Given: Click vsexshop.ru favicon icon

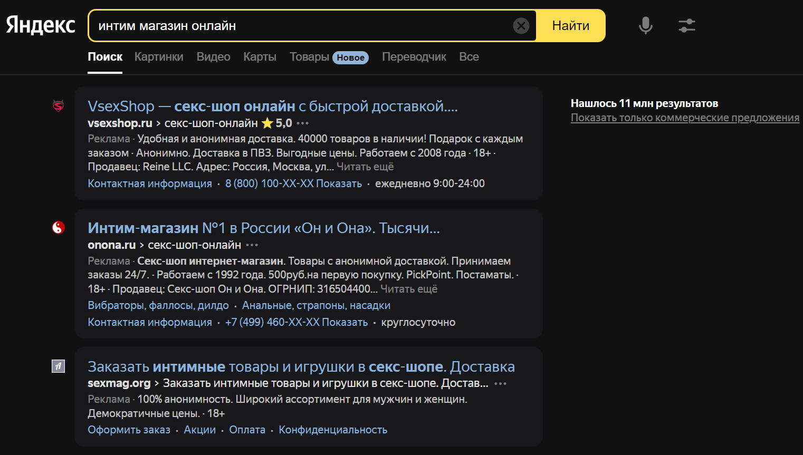Looking at the screenshot, I should coord(58,106).
